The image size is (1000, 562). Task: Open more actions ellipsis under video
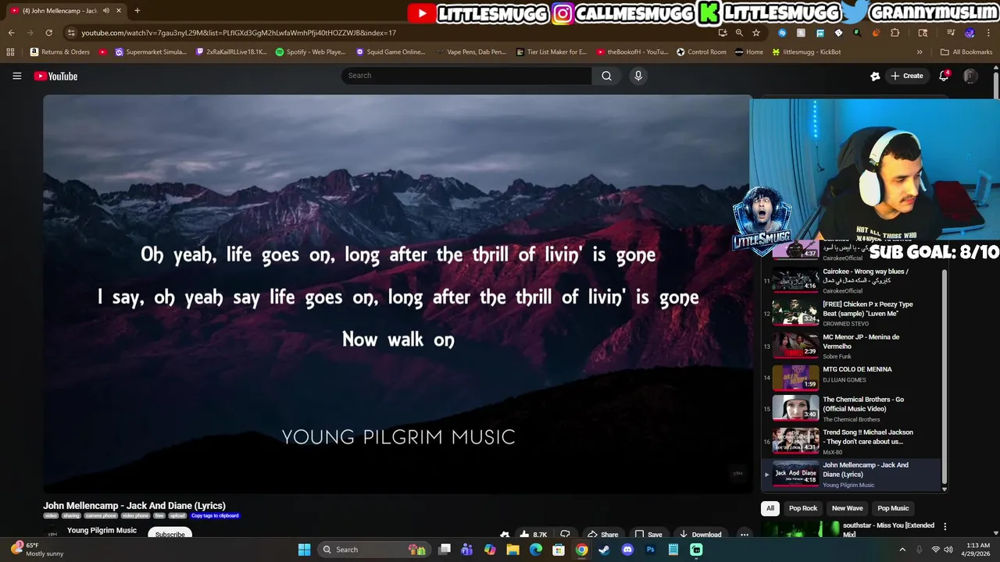pos(745,535)
